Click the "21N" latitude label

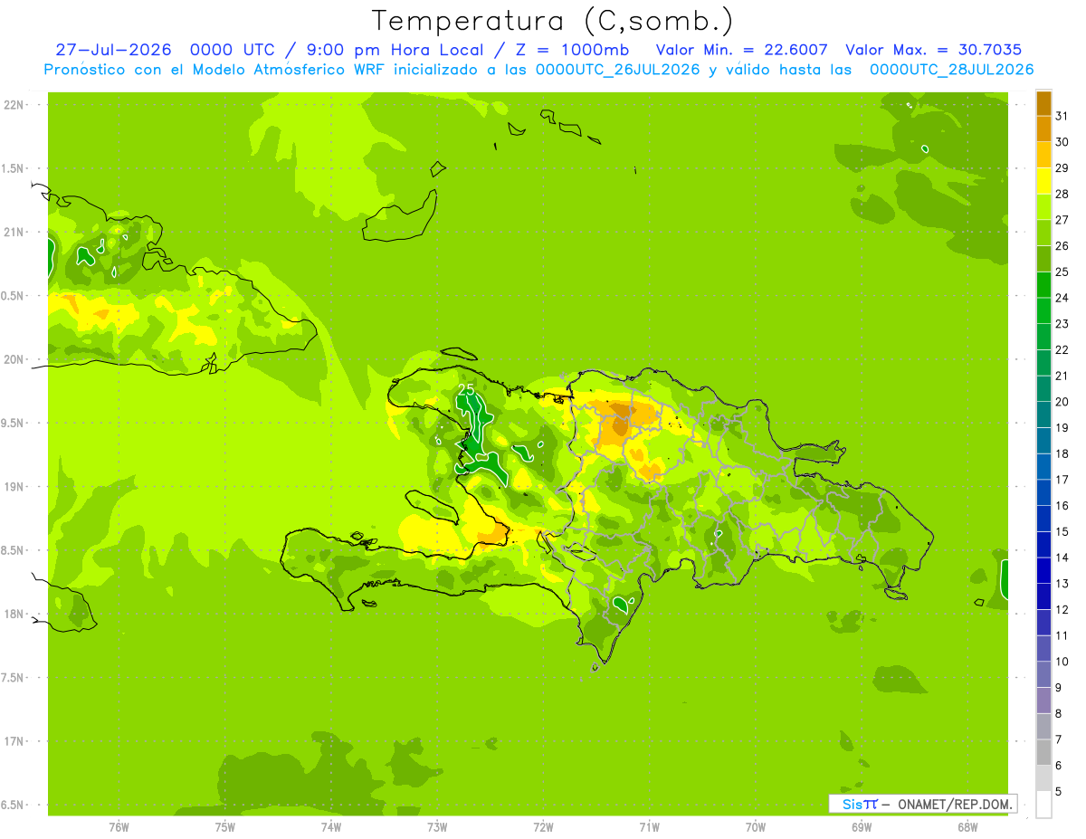pyautogui.click(x=13, y=232)
